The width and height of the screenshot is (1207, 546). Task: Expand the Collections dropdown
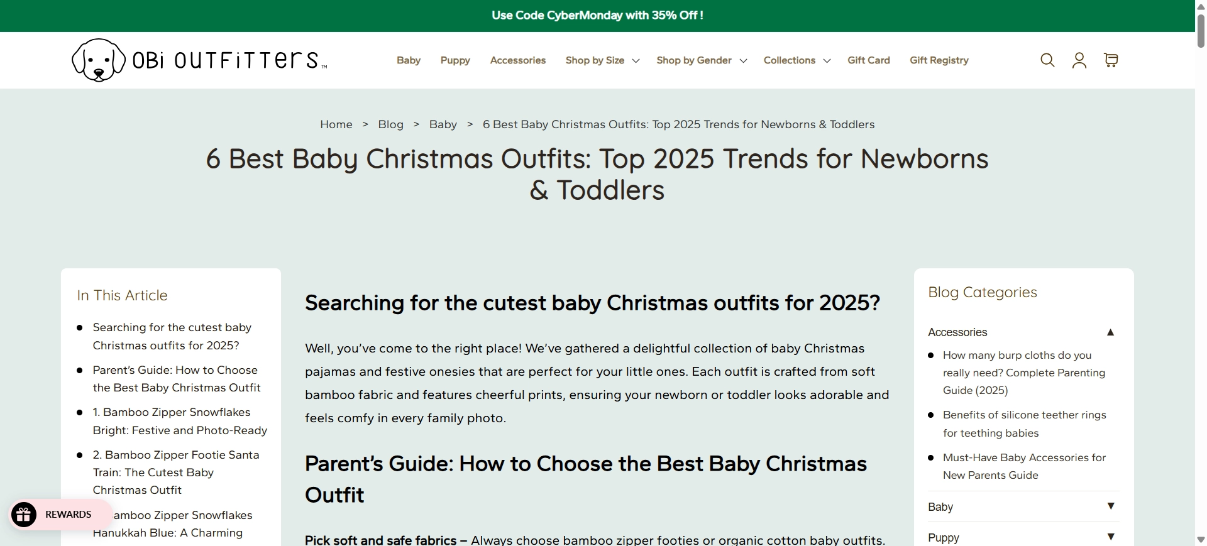(796, 60)
